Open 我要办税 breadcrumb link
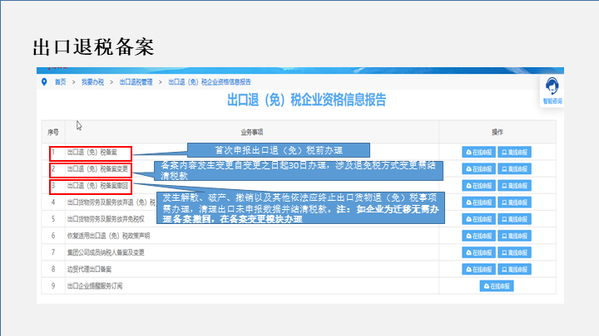Image resolution: width=599 pixels, height=336 pixels. pyautogui.click(x=92, y=82)
